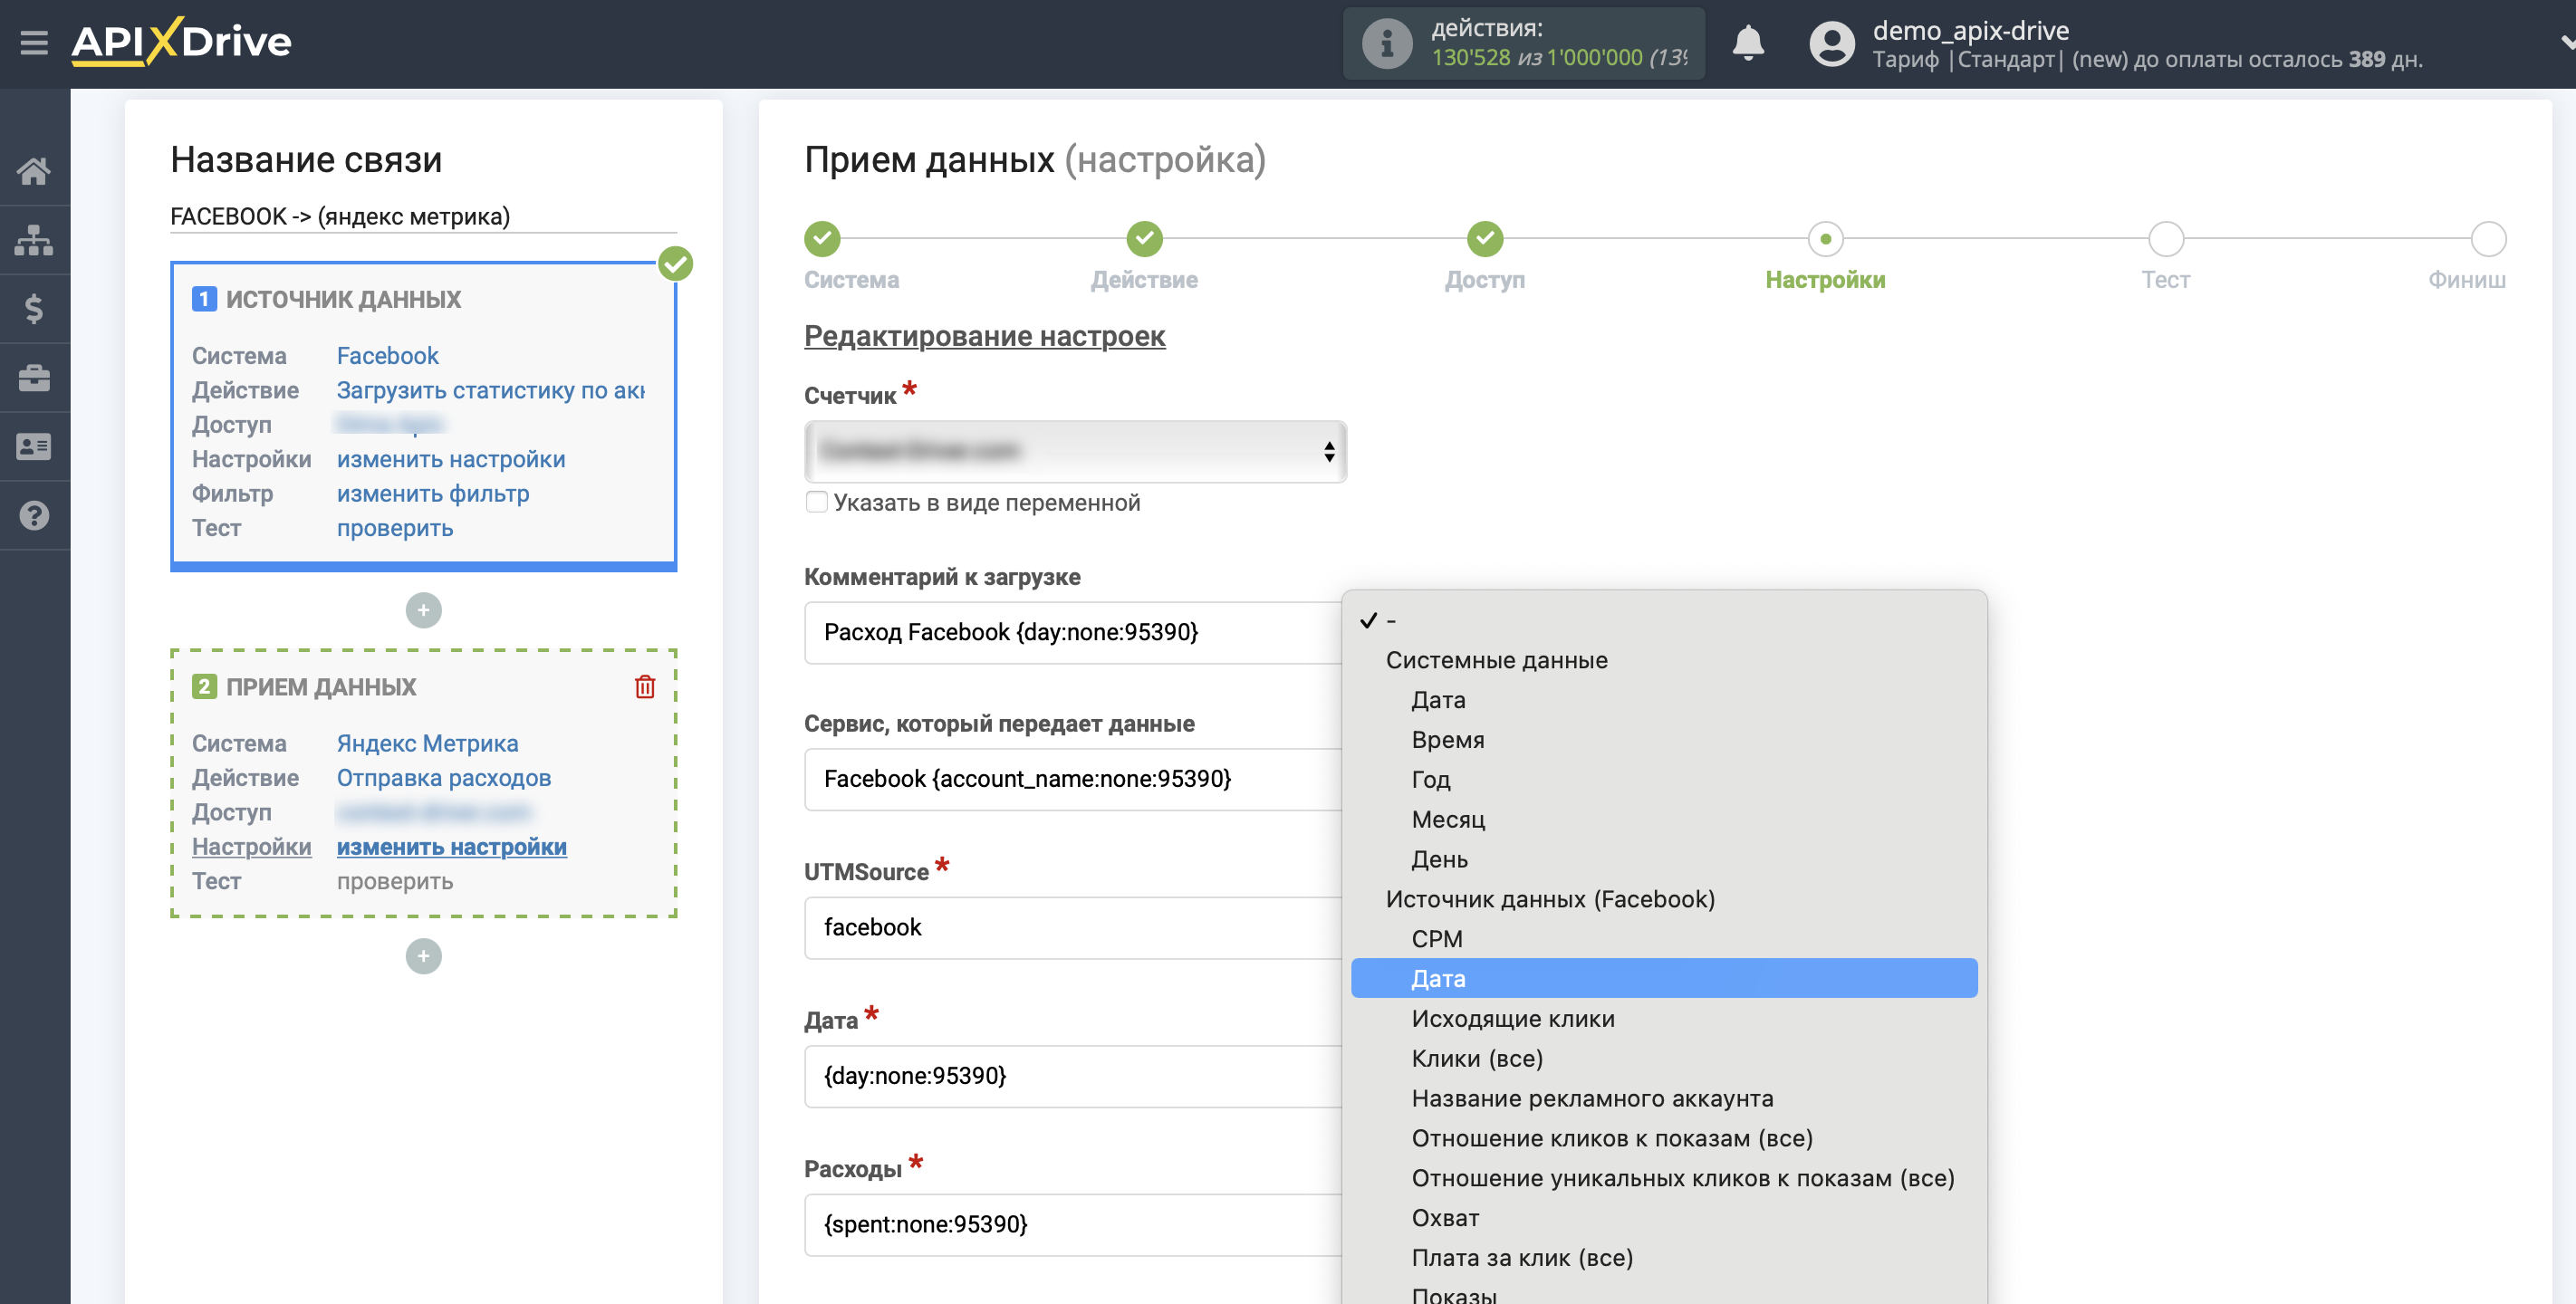This screenshot has width=2576, height=1304.
Task: Choose system data 'Год' option
Action: pyautogui.click(x=1664, y=780)
